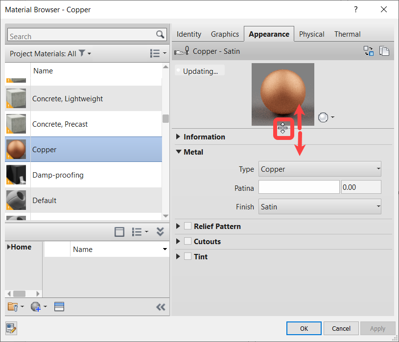Click the replace asset icon beside Copper - Satin
Image resolution: width=399 pixels, height=342 pixels.
[x=369, y=51]
